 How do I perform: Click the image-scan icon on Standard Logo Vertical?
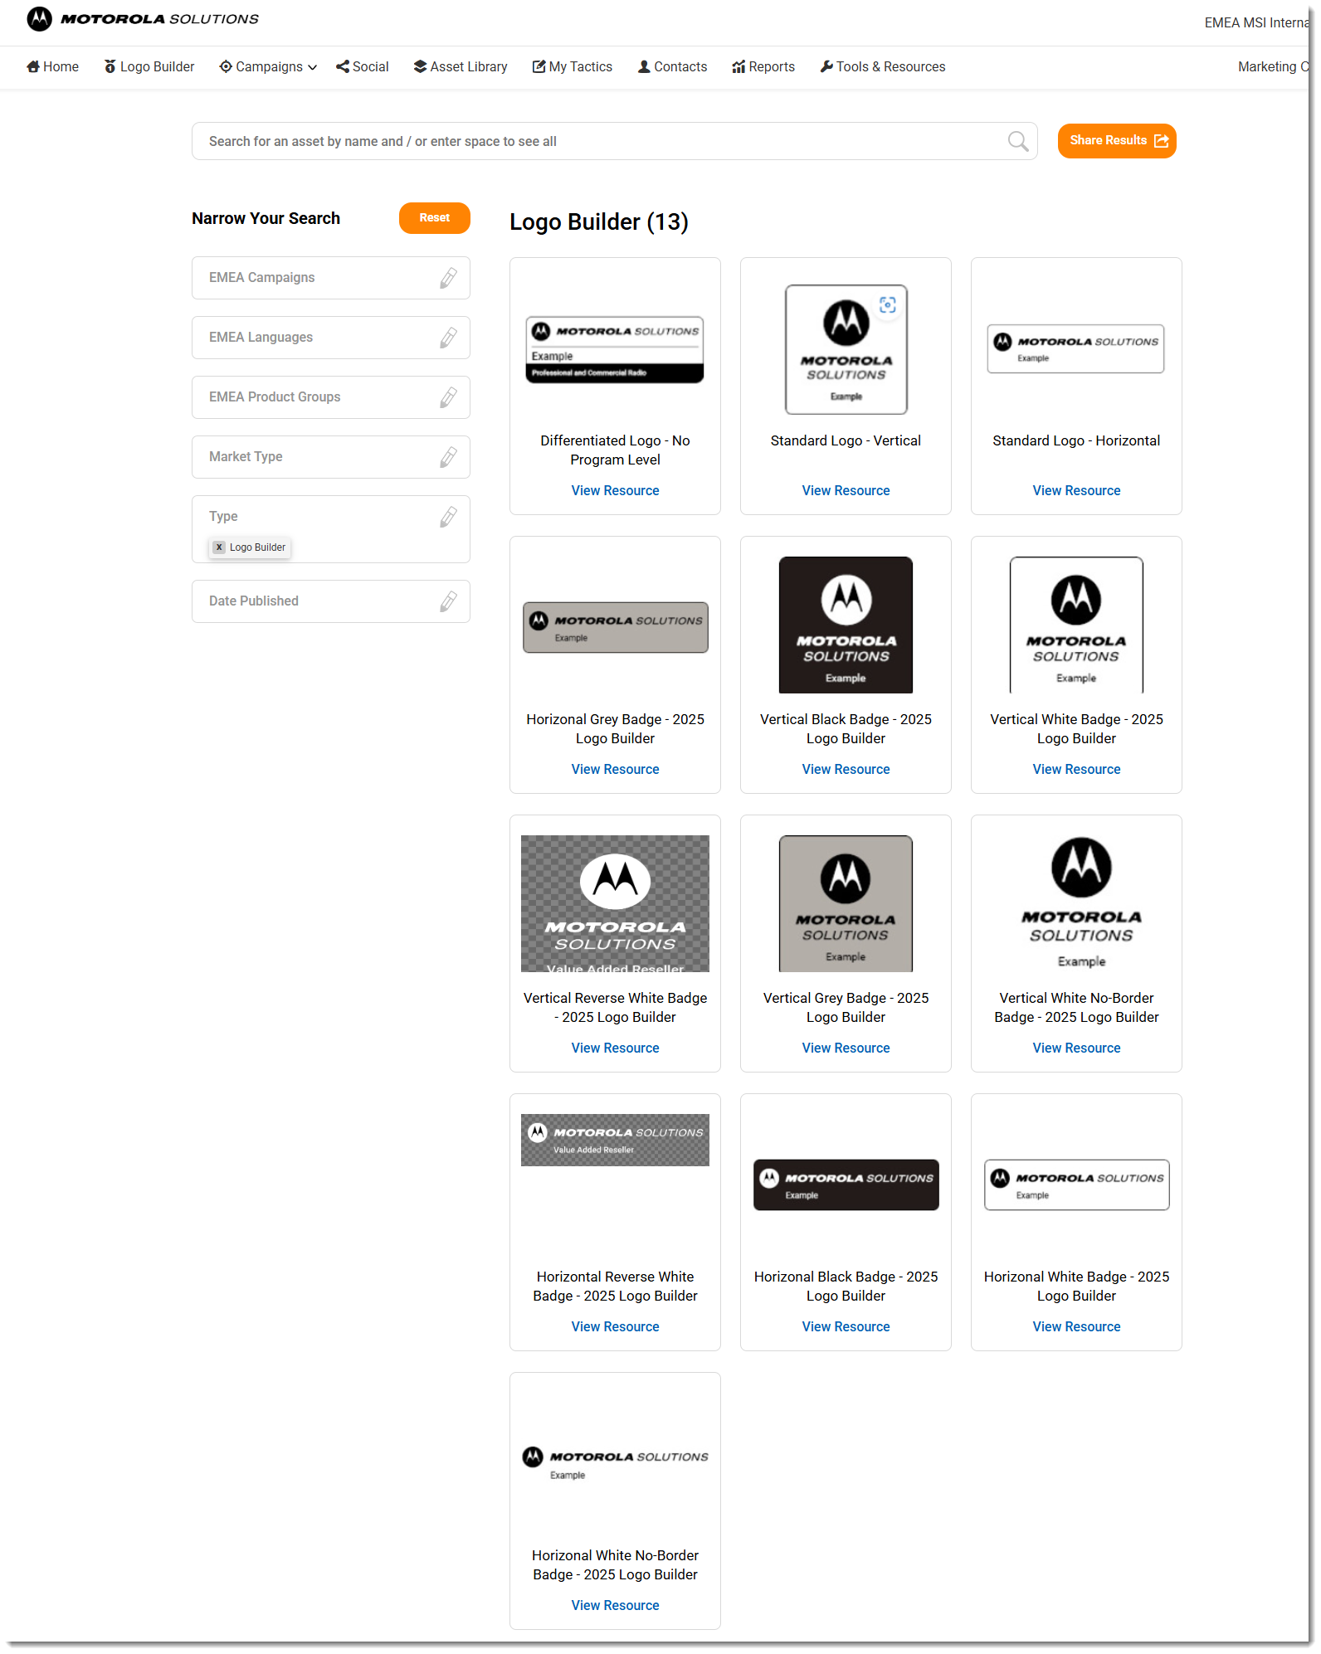coord(887,305)
